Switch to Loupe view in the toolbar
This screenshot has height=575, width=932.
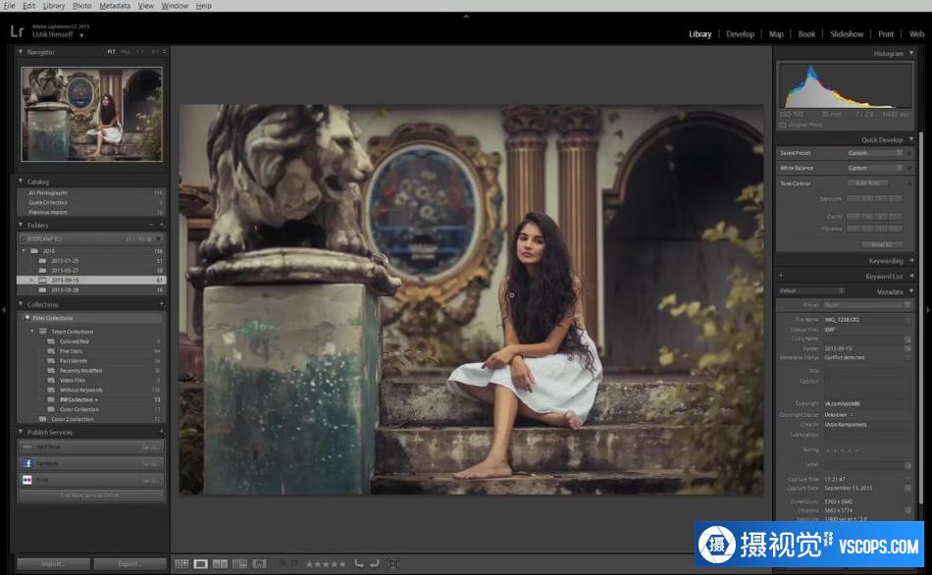(x=201, y=563)
